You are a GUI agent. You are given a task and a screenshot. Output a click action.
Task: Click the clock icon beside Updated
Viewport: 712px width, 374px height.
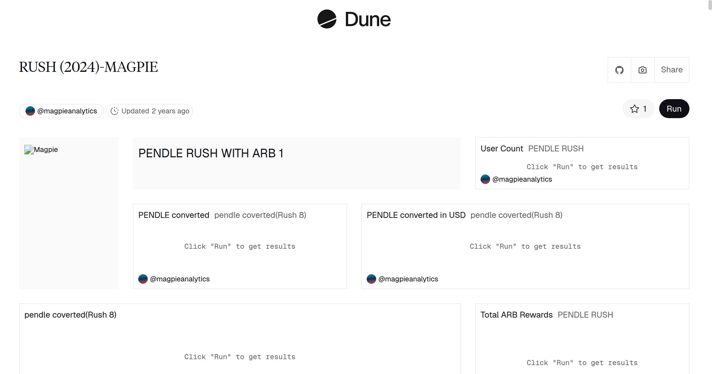click(115, 111)
